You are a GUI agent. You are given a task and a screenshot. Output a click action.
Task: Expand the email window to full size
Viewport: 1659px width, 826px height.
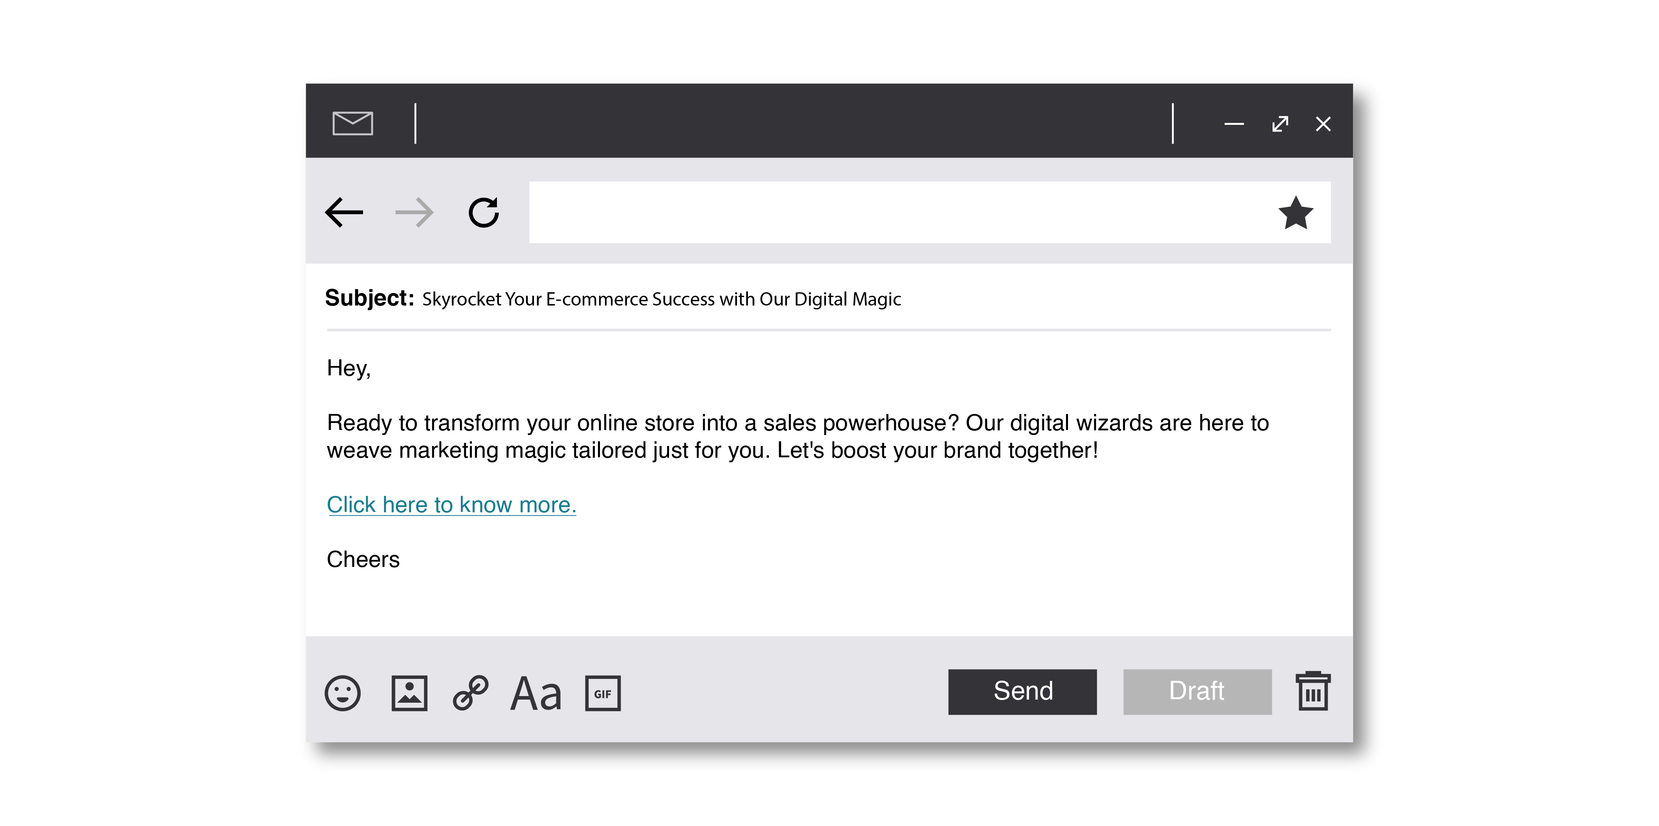tap(1280, 124)
